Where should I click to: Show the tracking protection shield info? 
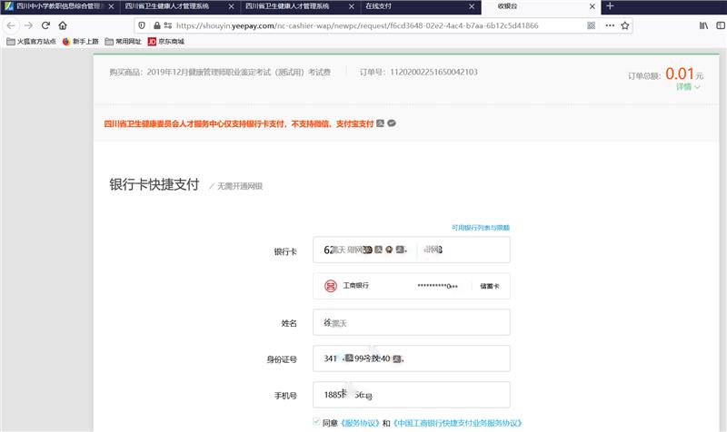coord(142,25)
